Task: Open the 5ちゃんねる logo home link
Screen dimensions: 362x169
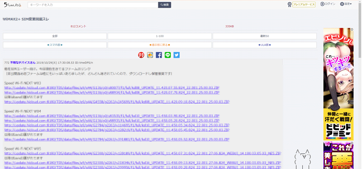Action: (x=13, y=5)
